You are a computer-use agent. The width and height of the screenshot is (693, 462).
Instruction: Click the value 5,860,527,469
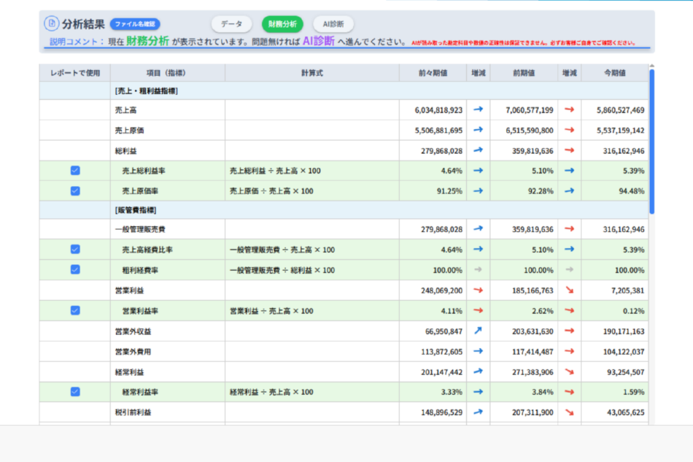coord(621,110)
